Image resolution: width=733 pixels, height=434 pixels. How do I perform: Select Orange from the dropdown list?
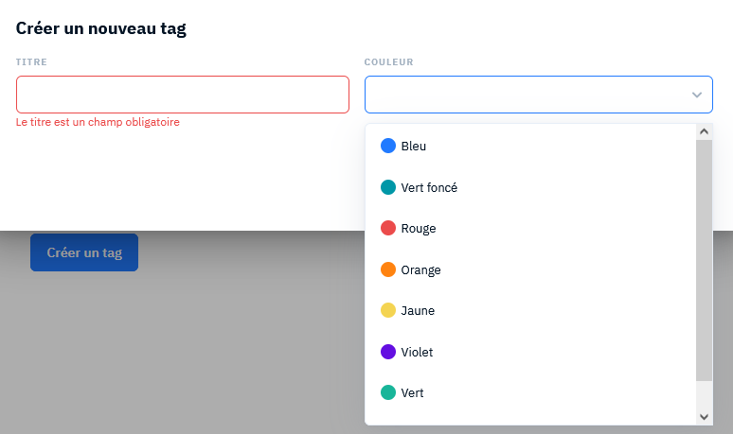[x=530, y=269]
